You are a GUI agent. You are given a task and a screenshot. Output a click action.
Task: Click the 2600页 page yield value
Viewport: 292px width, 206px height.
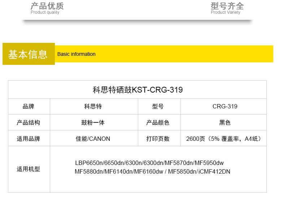pyautogui.click(x=223, y=139)
